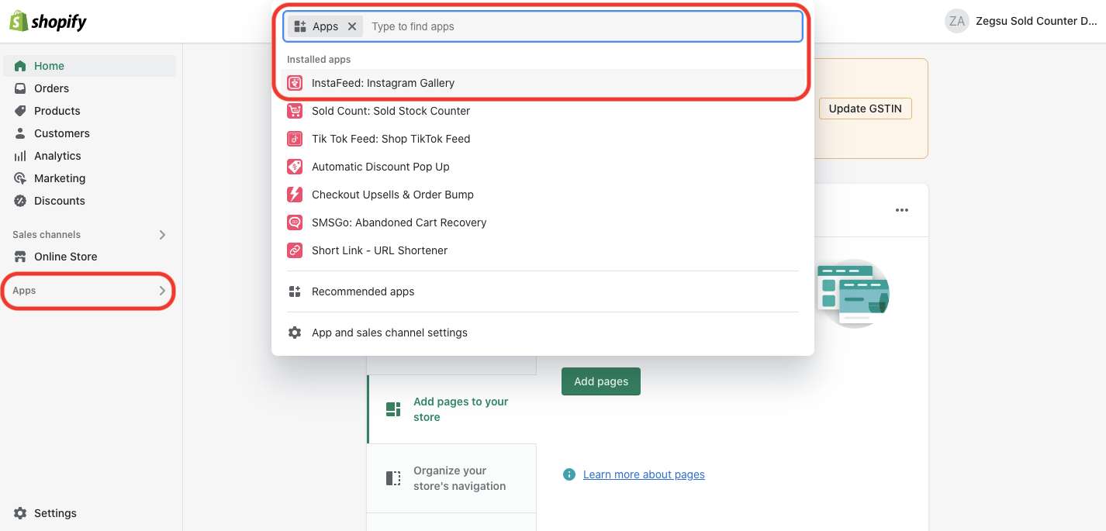The image size is (1106, 531).
Task: Open Analytics from the sidebar
Action: tap(57, 156)
